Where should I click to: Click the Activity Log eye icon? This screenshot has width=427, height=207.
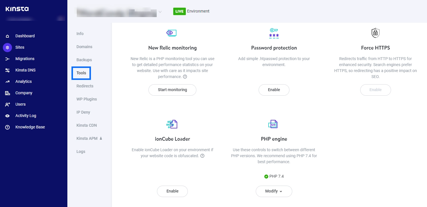(7, 116)
